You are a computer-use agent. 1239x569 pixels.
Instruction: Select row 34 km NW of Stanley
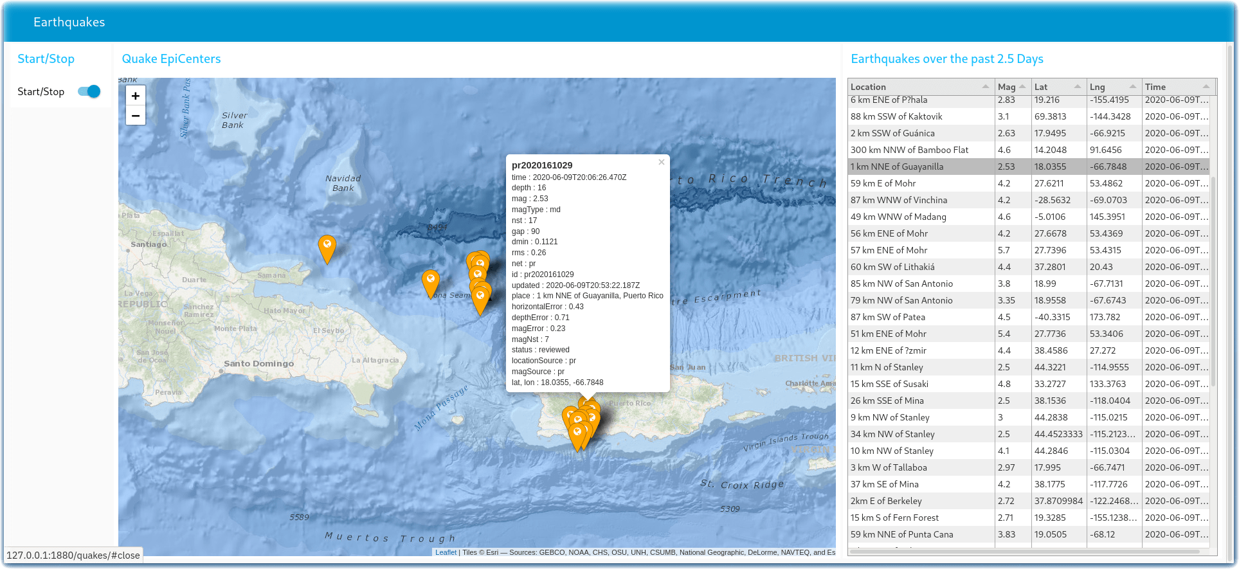coord(1029,434)
